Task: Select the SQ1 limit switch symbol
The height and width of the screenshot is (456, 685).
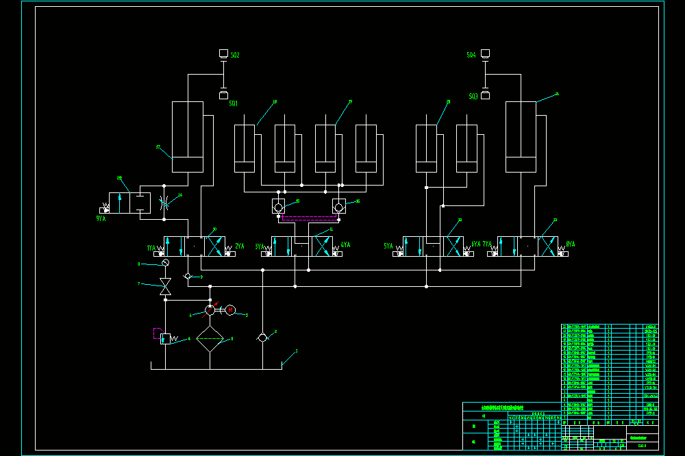Action: tap(223, 94)
